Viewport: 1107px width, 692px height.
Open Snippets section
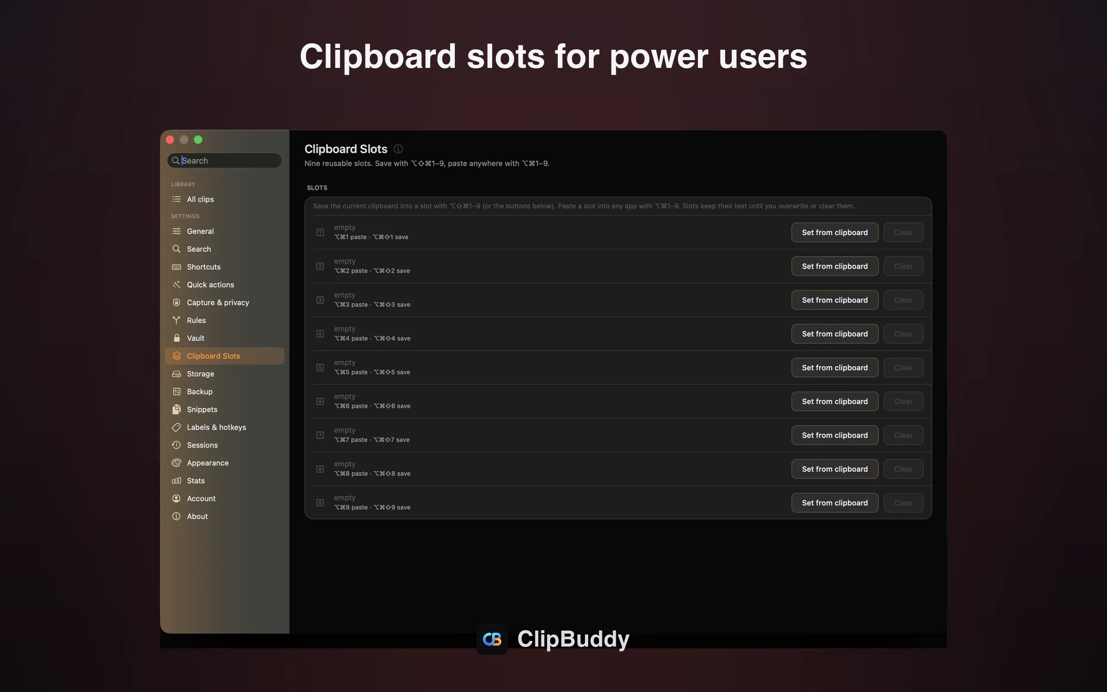224,409
